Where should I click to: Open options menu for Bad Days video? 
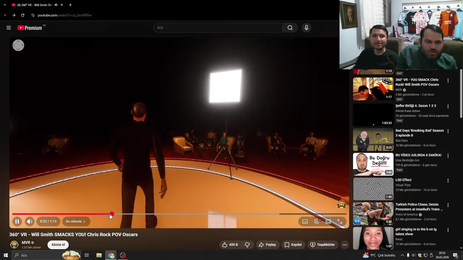tap(448, 131)
